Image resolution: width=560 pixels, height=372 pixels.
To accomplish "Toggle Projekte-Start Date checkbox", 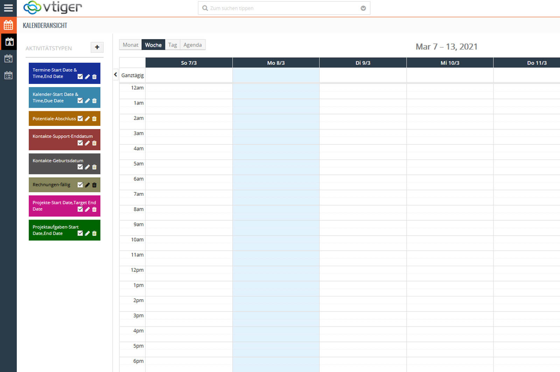I will point(80,209).
